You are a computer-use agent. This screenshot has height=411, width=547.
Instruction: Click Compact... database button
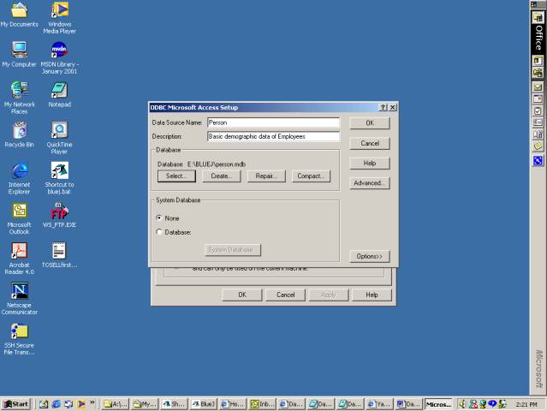311,176
